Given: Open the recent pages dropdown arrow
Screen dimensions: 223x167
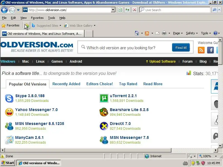Looking at the screenshot, I should click(18, 10).
